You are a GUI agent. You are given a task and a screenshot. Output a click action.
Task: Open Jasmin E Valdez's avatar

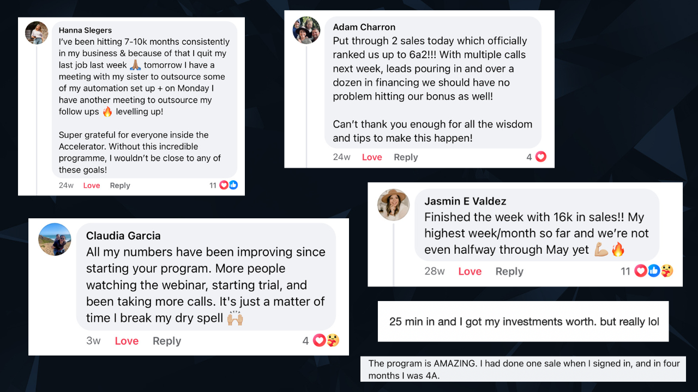[394, 205]
